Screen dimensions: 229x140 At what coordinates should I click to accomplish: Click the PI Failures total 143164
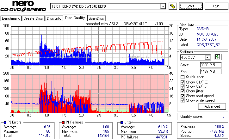click(103, 136)
